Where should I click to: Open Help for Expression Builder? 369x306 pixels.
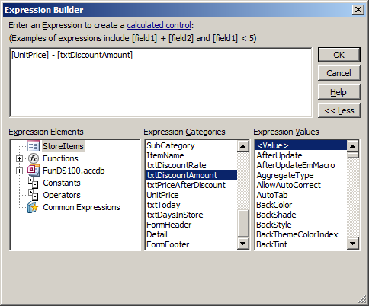tap(339, 92)
